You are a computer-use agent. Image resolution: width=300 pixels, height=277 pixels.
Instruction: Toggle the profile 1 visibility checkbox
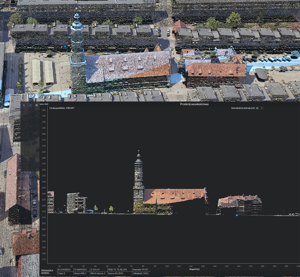(30, 105)
